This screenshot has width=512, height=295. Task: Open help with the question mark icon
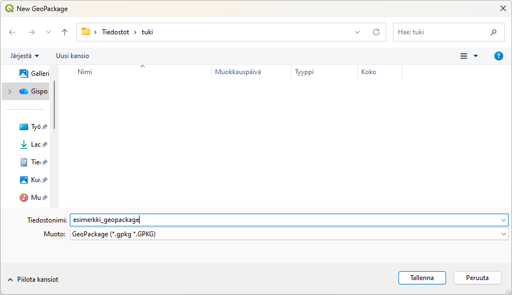[499, 56]
